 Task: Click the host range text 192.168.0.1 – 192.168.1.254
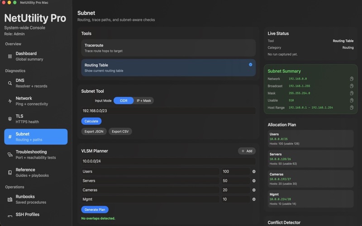pos(311,108)
